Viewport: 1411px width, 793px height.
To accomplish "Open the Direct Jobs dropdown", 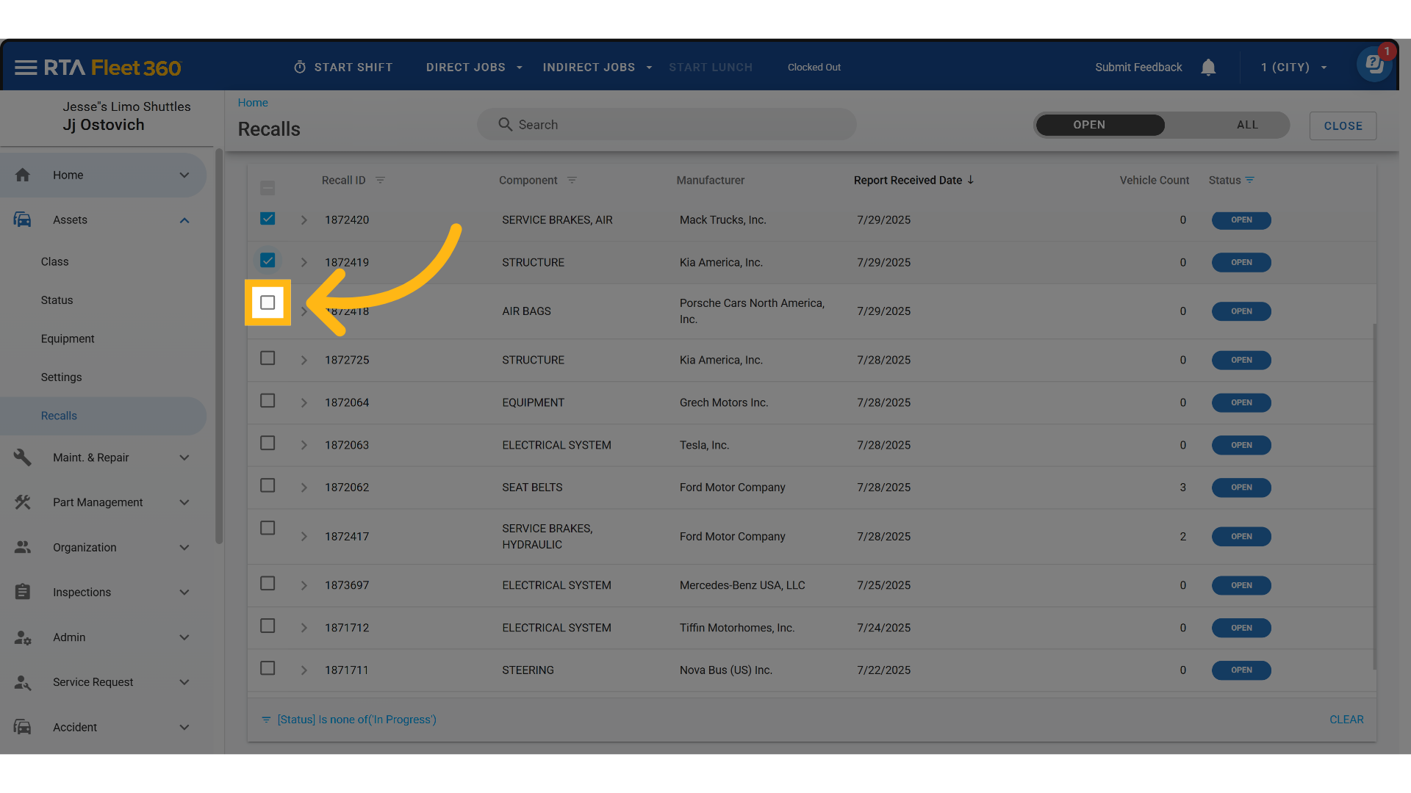I will point(474,68).
